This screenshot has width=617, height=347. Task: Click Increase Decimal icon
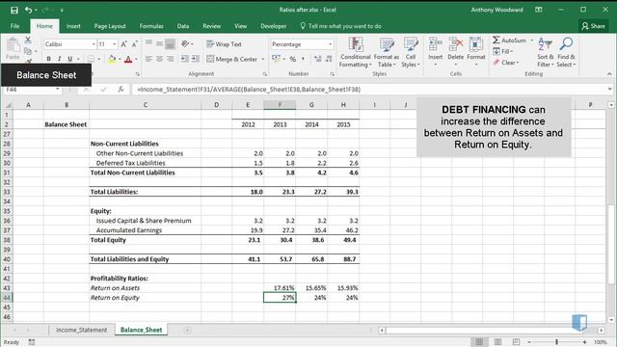[317, 59]
